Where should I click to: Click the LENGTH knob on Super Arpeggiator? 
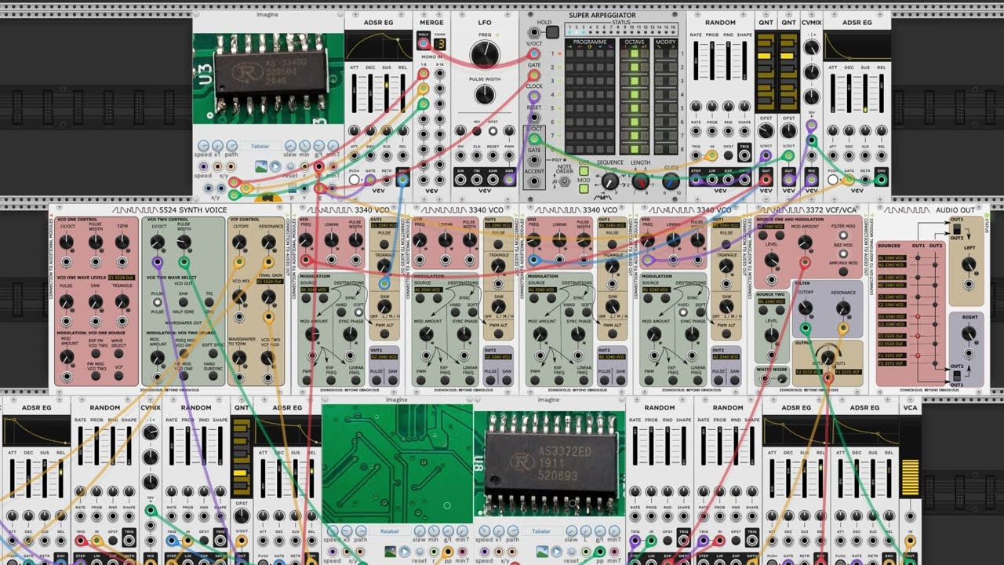641,182
